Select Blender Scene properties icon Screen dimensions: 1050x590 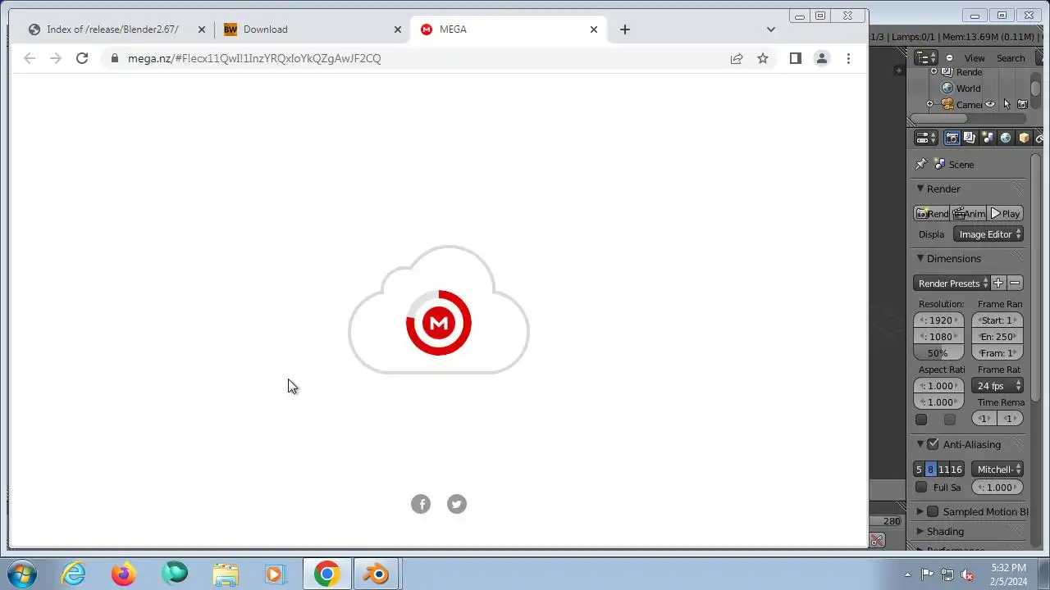tap(988, 138)
